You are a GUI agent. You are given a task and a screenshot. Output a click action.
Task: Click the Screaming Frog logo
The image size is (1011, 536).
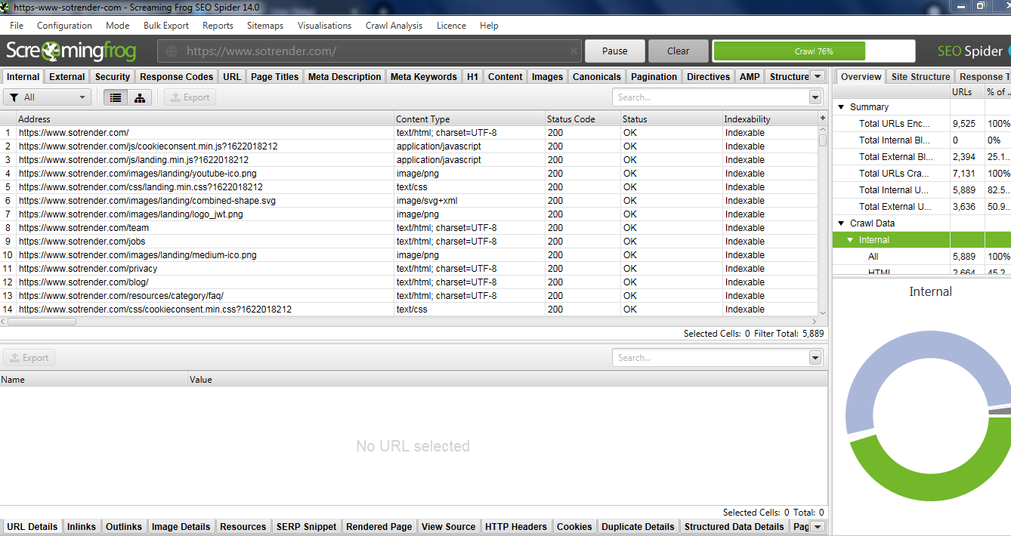[x=71, y=51]
